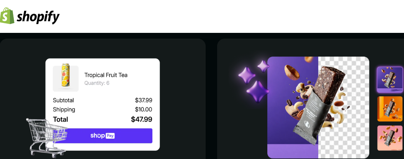Click the $10.00 shipping amount
Viewport: 404px width, 159px height.
pyautogui.click(x=144, y=110)
